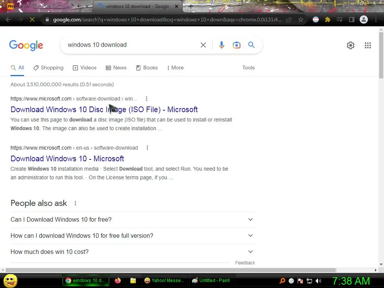The image size is (384, 288).
Task: Switch to Untitled - Paint taskbar button
Action: pyautogui.click(x=211, y=280)
